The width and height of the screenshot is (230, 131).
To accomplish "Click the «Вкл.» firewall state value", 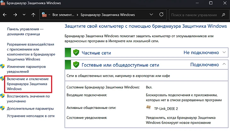I will 149,87.
